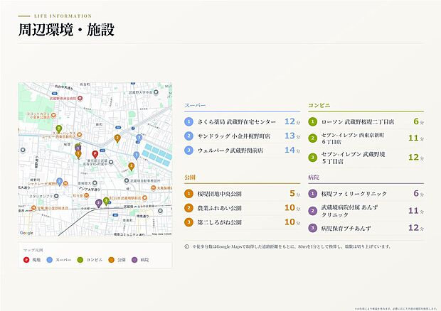The image size is (441, 311).
Task: Select orange park pin 2 on the map
Action: click(x=117, y=138)
